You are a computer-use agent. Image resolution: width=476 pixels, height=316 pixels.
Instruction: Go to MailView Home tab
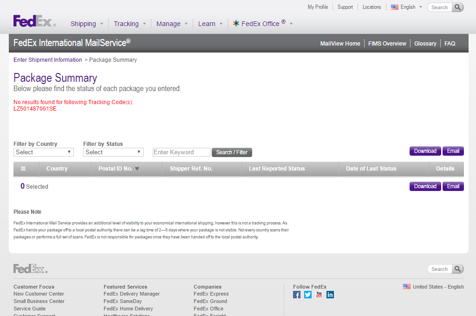[x=340, y=44]
